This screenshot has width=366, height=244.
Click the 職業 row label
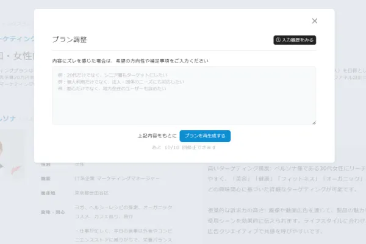pos(45,178)
